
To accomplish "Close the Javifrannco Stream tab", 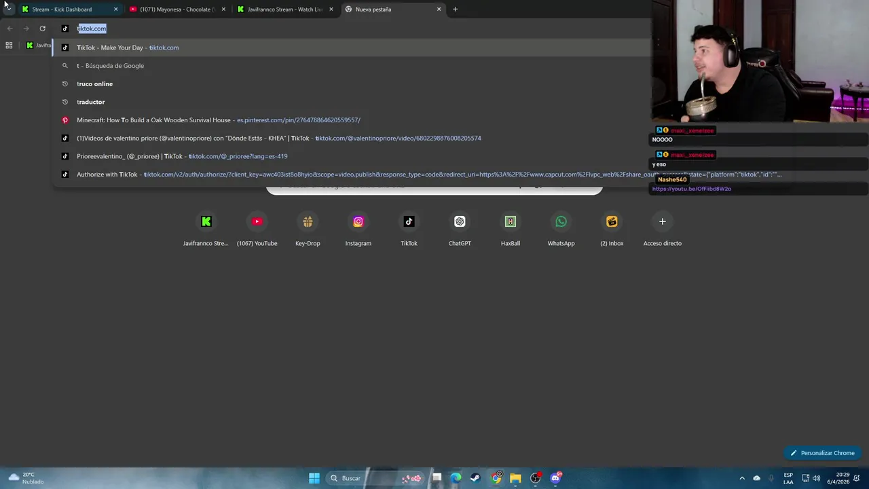I will pos(331,10).
